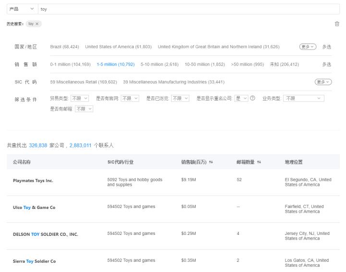346x272 pixels.
Task: Click the search input field containing 'toy'
Action: point(187,9)
